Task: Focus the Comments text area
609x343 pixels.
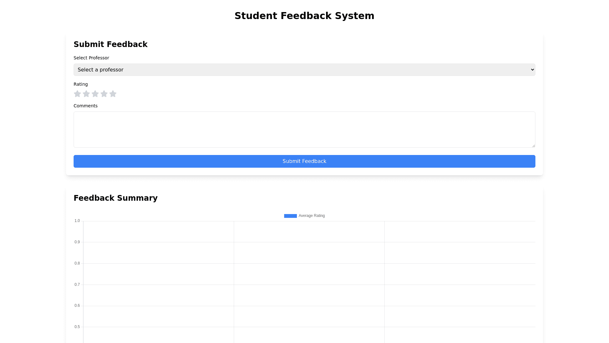Action: [x=304, y=130]
